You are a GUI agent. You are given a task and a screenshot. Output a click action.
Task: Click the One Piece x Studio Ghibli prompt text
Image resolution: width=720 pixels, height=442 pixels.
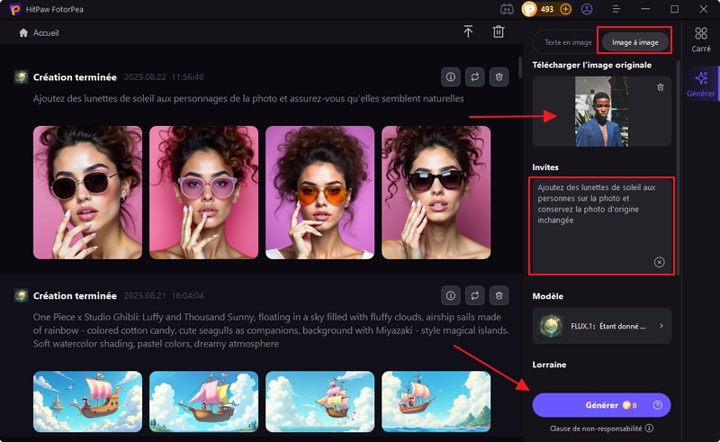pos(271,330)
